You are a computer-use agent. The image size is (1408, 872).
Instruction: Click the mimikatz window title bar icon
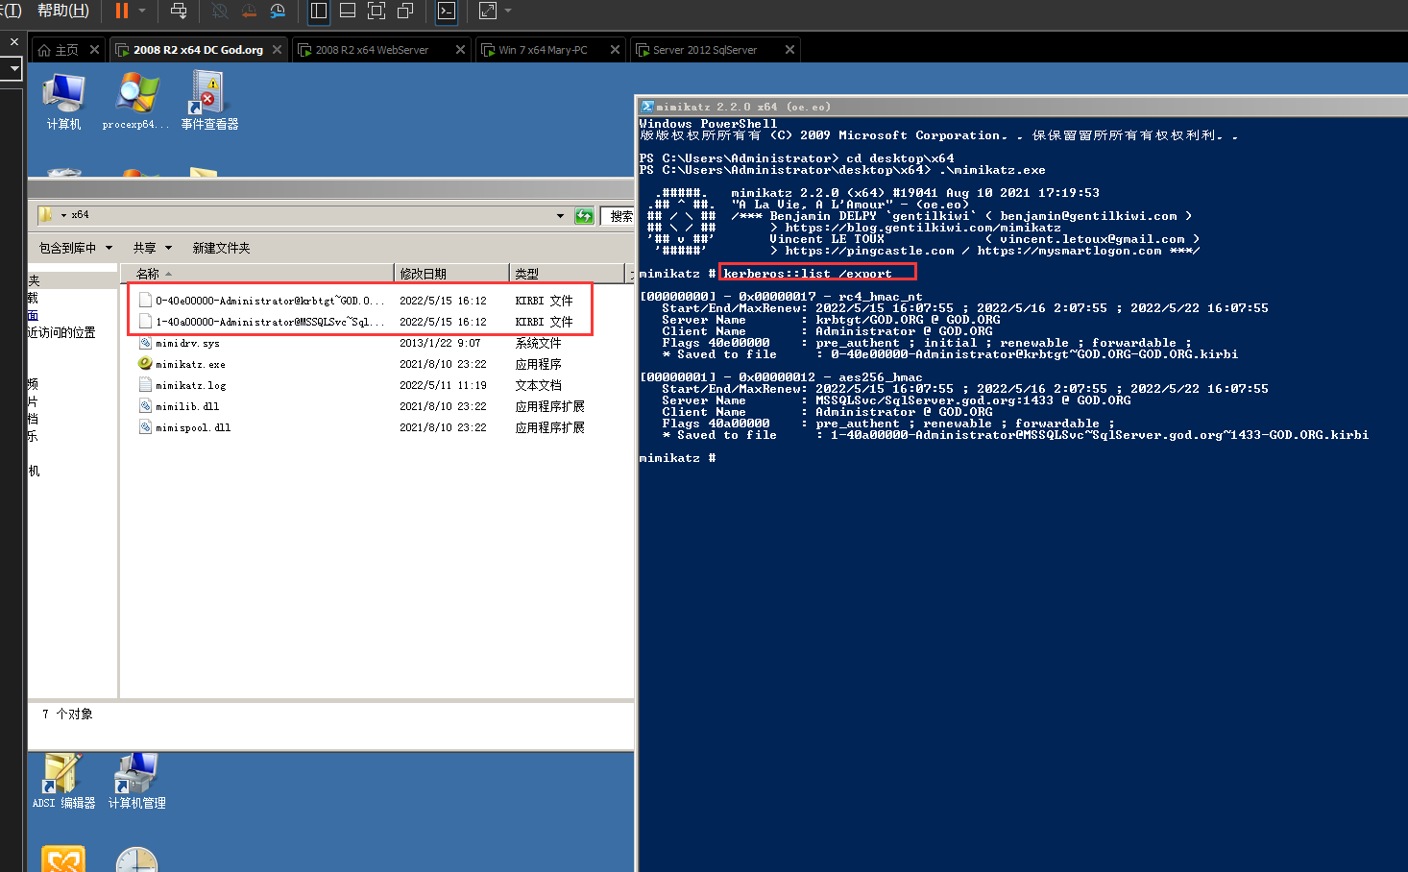(x=647, y=107)
